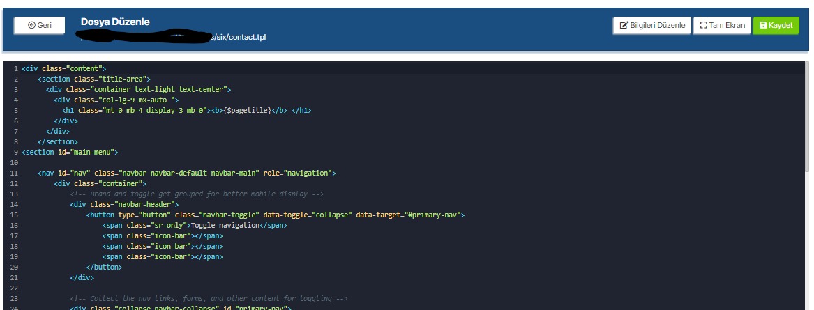Viewport: 814px width, 310px height.
Task: Select line number 9 in the gutter
Action: click(15, 152)
